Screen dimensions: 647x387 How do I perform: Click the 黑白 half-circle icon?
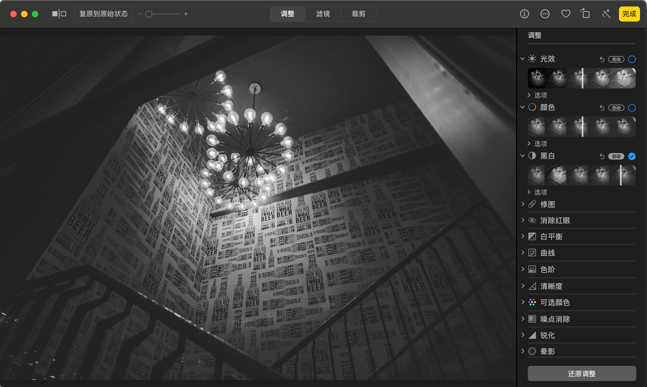tap(532, 156)
